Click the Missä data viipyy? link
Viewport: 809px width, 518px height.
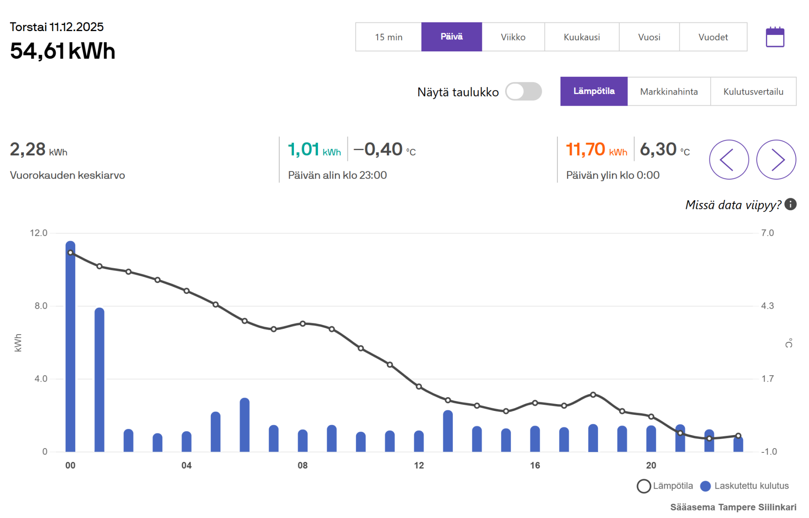[x=733, y=205]
